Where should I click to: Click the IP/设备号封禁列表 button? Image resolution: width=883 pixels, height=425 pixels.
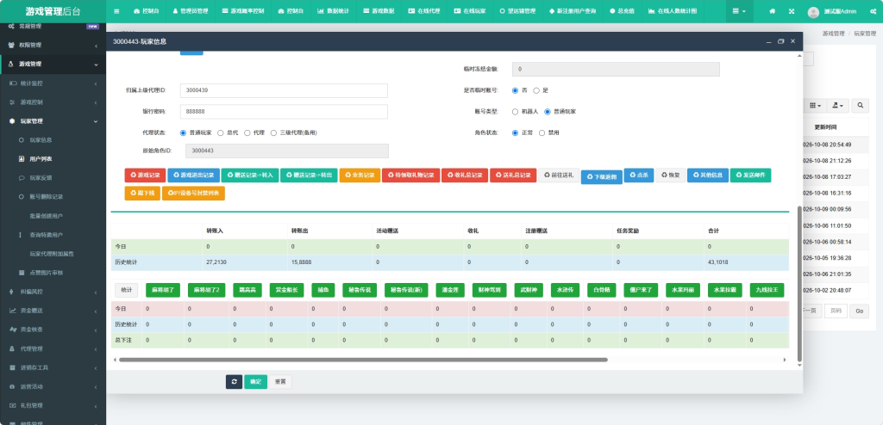193,194
